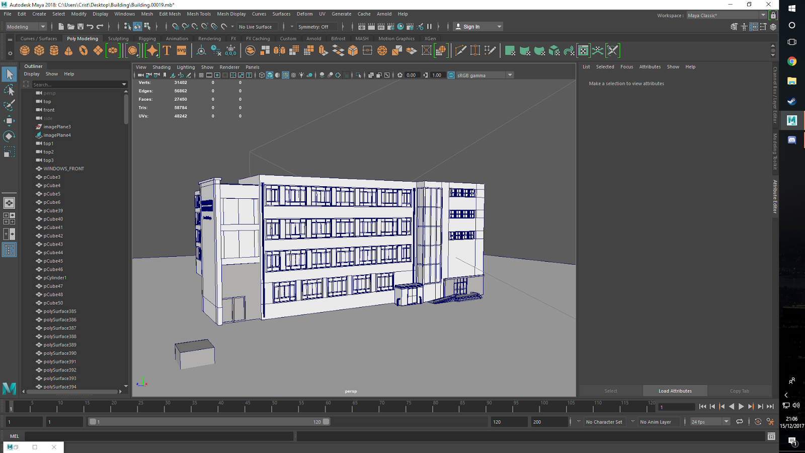The width and height of the screenshot is (805, 453).
Task: Create a polygon sphere from the Poly Modeling shelf
Action: pos(24,50)
